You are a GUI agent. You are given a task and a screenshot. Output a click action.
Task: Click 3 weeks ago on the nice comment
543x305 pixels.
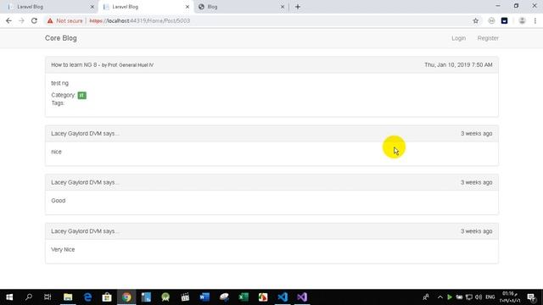pos(476,134)
